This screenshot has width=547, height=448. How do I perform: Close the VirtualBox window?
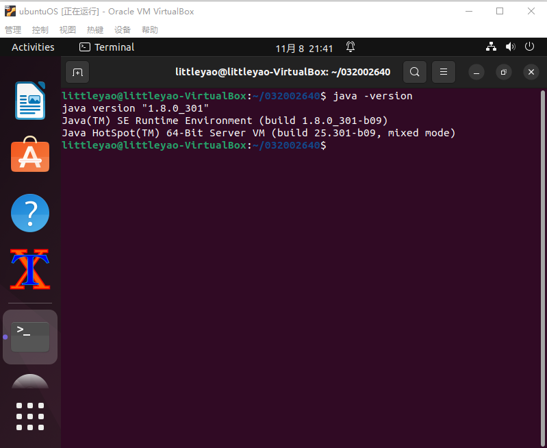[531, 11]
